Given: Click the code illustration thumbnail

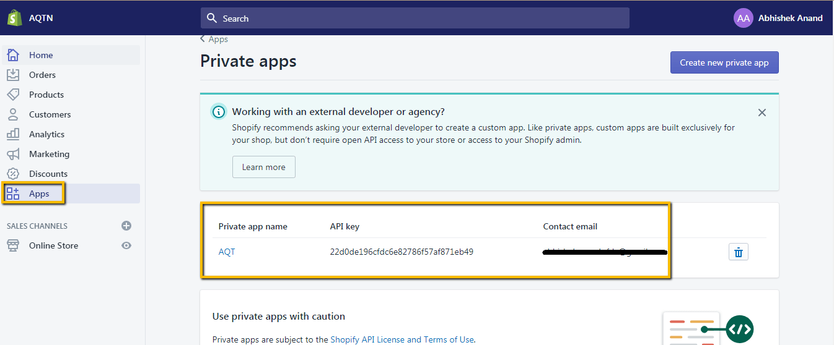Looking at the screenshot, I should (708, 328).
